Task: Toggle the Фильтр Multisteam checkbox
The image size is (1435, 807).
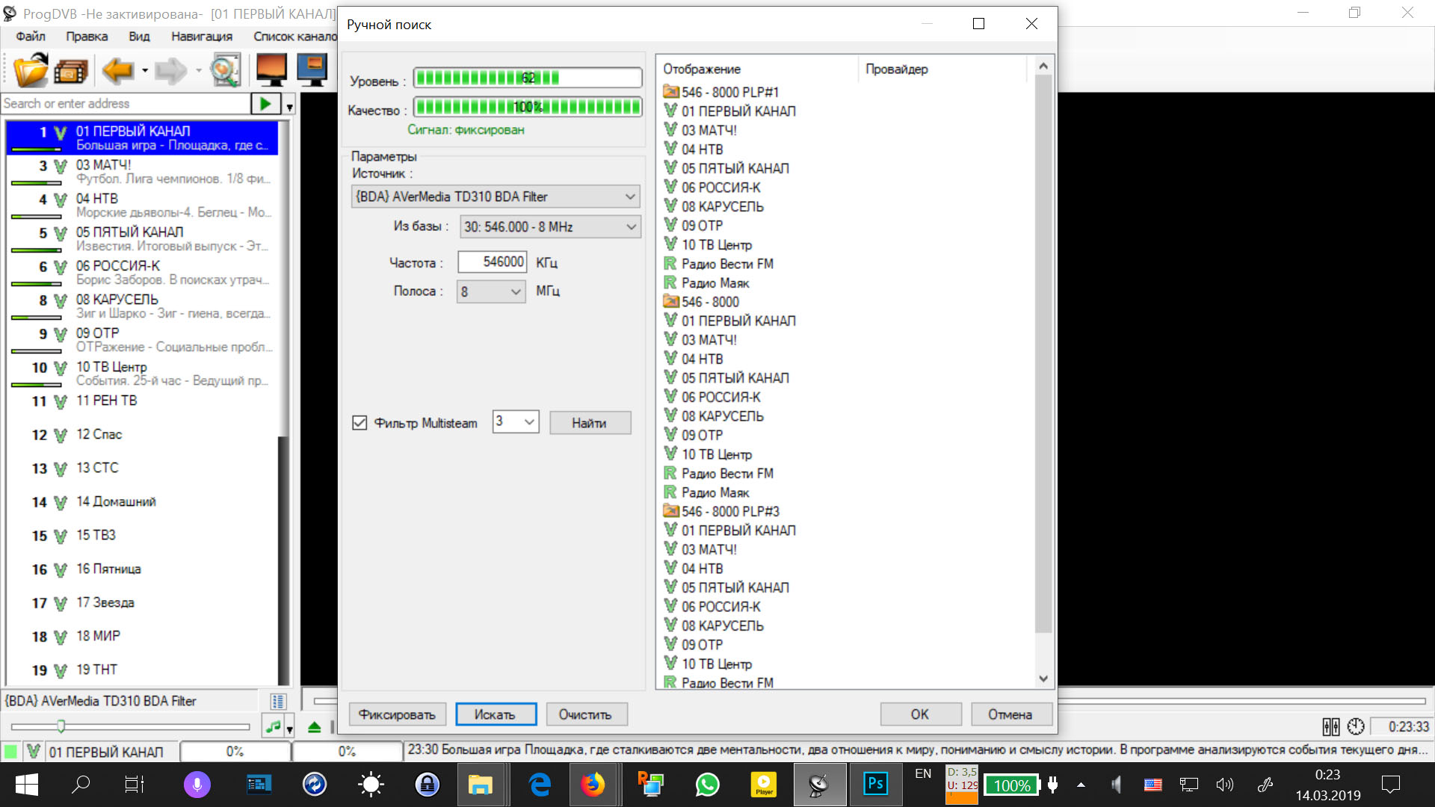Action: click(x=359, y=423)
